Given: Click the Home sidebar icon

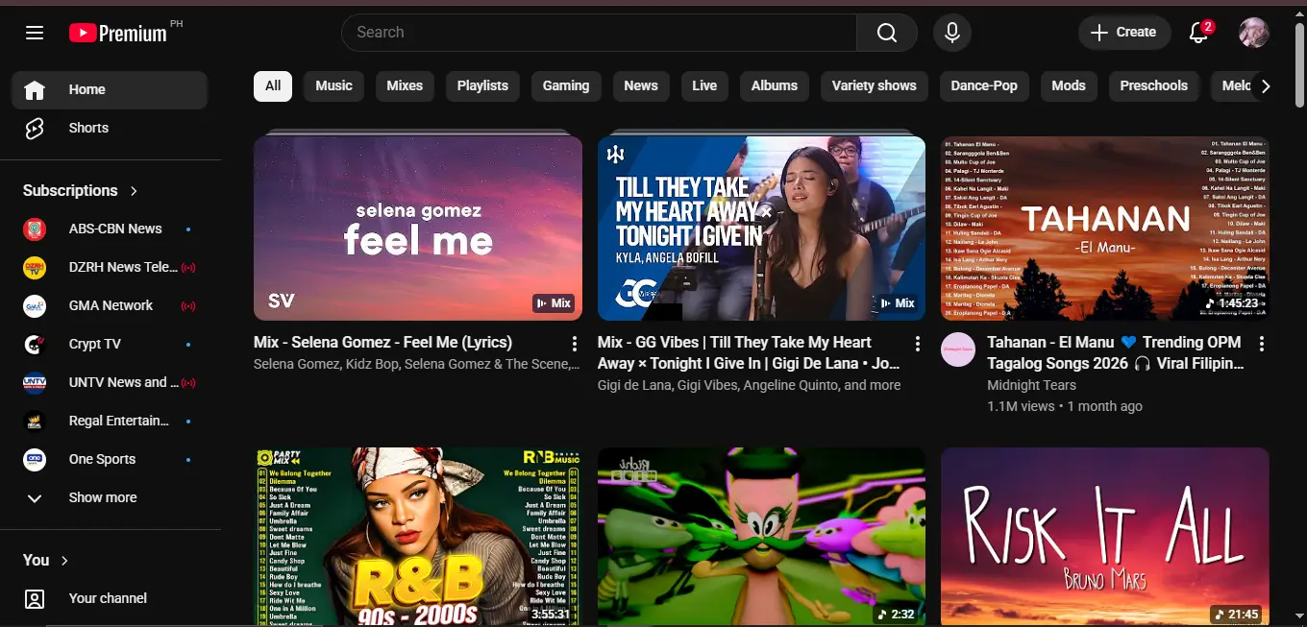Looking at the screenshot, I should [x=35, y=90].
